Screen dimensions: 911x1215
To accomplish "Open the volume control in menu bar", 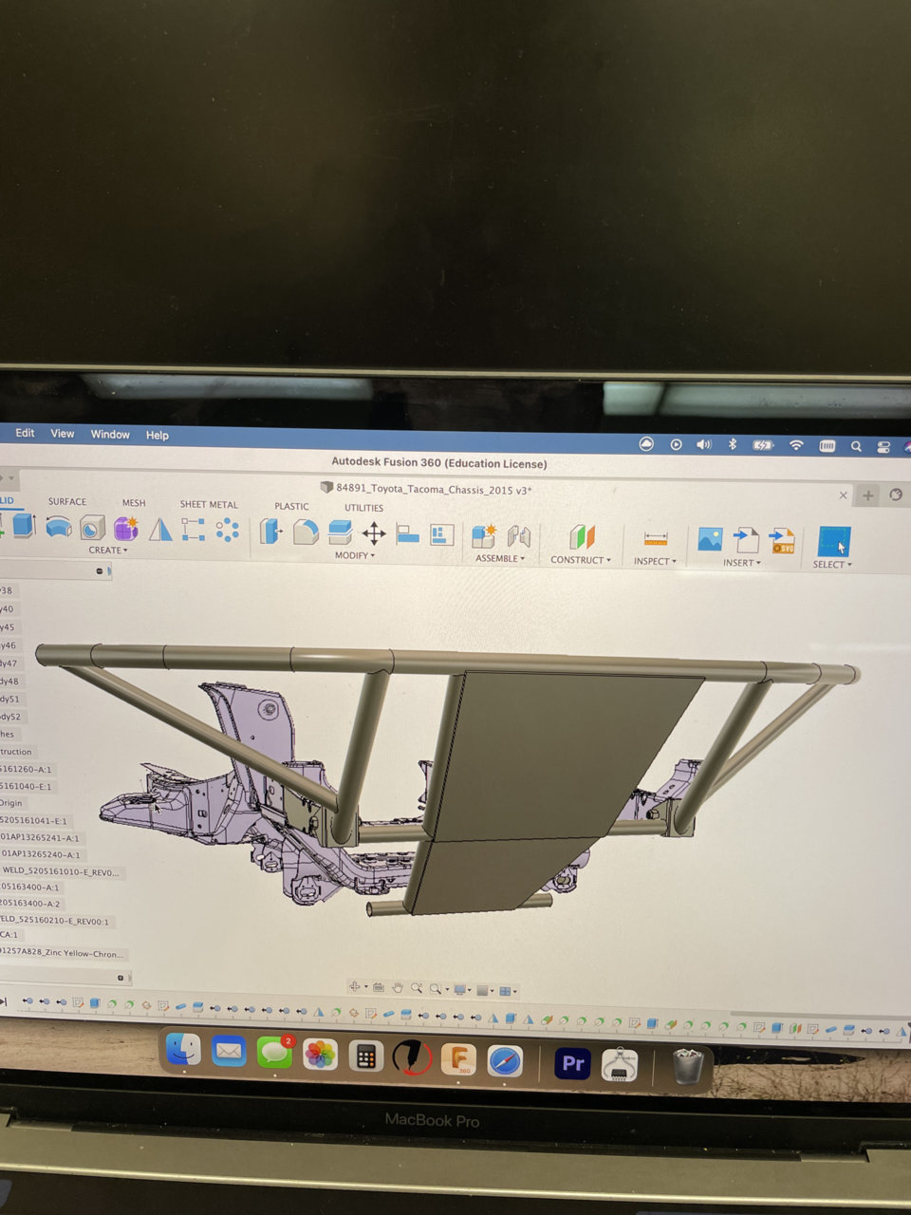I will coord(703,444).
